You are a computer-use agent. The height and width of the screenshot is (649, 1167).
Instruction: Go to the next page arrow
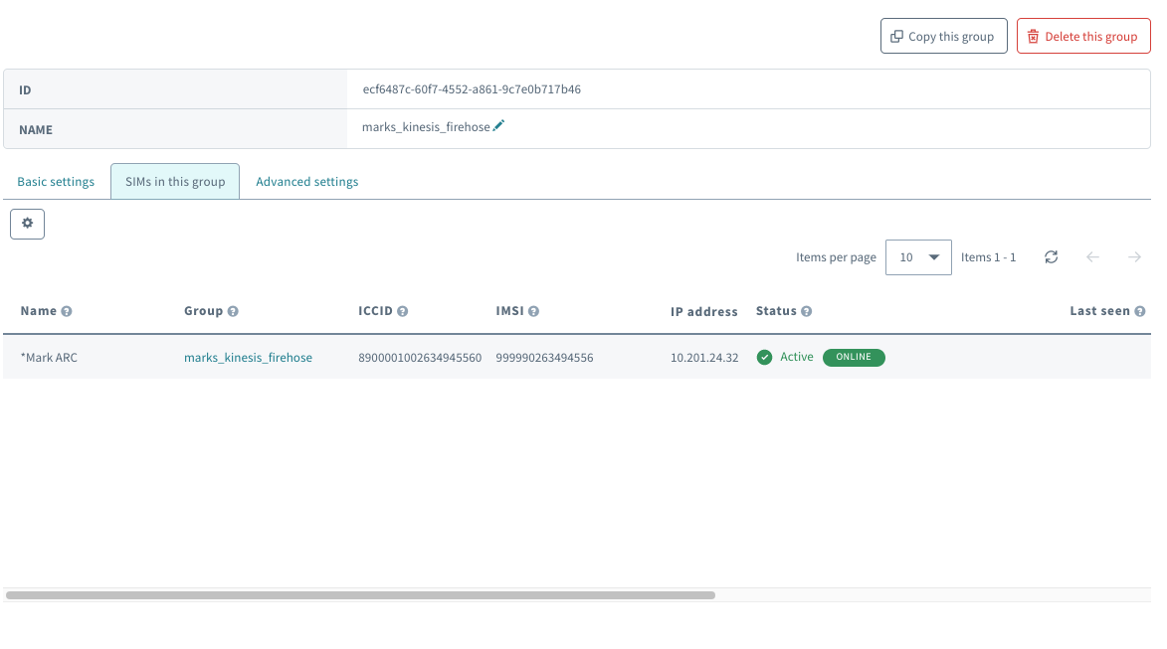click(1134, 256)
